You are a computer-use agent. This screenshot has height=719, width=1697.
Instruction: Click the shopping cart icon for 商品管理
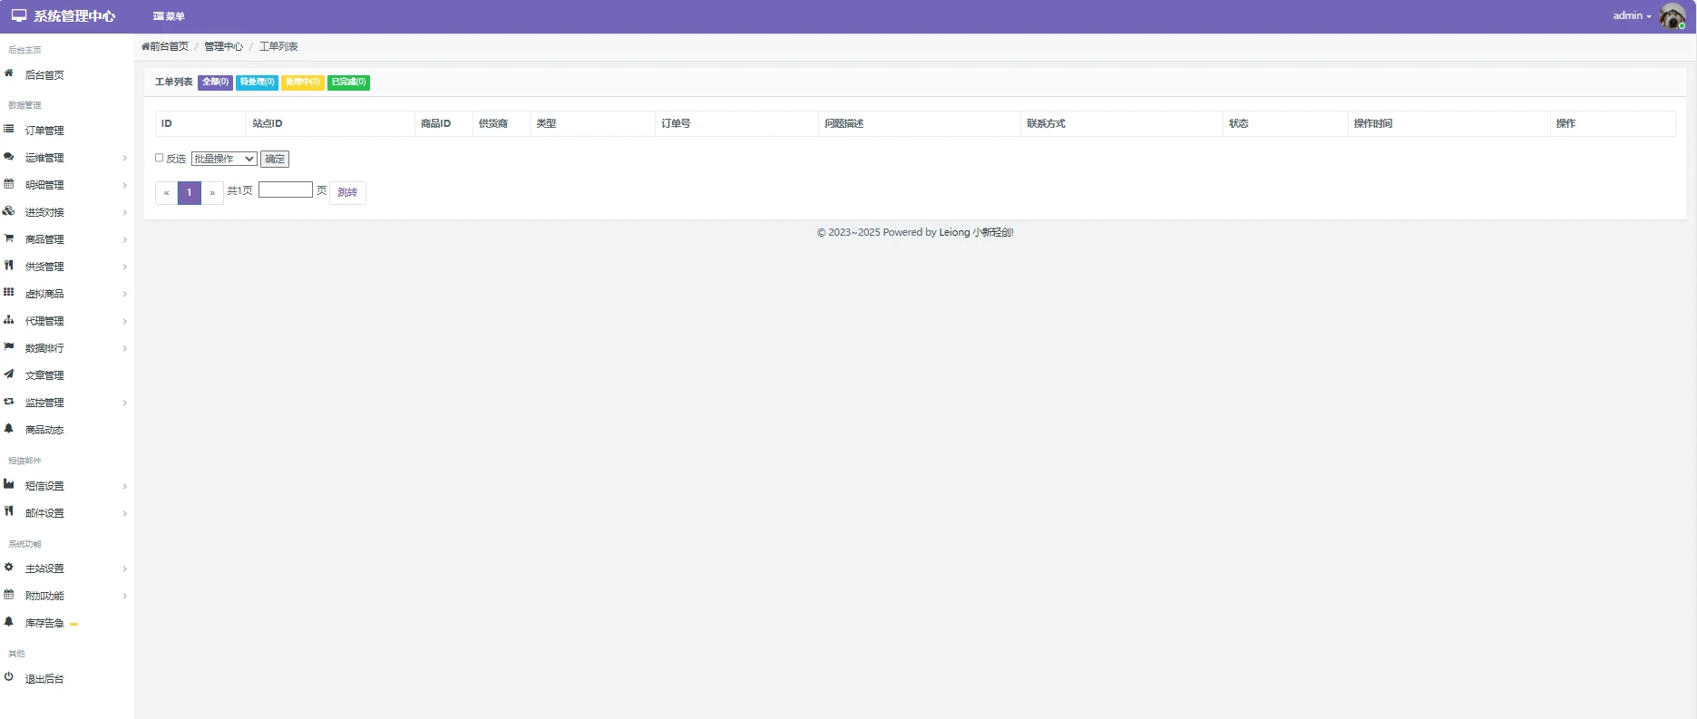coord(9,238)
